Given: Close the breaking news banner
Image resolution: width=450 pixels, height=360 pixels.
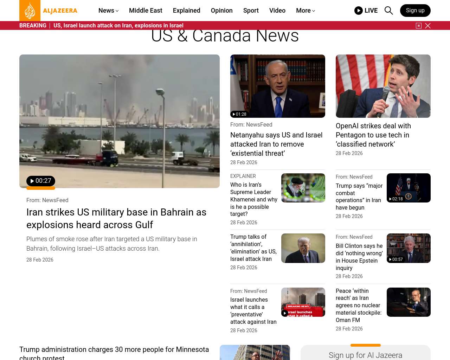Looking at the screenshot, I should tap(428, 26).
